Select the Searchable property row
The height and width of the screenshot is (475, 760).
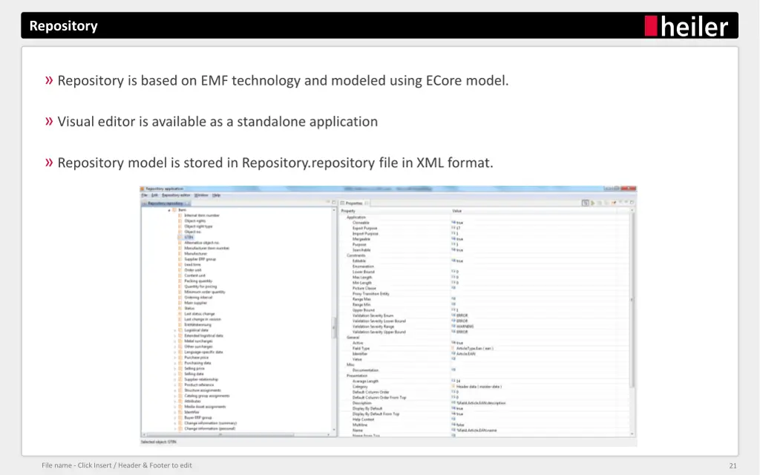click(x=485, y=250)
